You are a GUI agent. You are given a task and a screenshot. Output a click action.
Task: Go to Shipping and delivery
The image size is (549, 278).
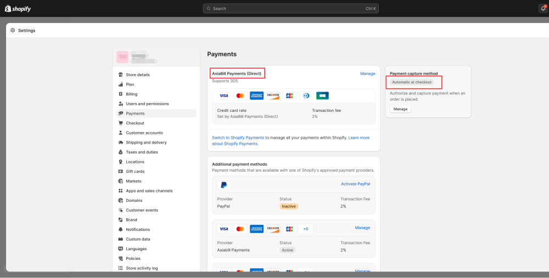(x=156, y=143)
